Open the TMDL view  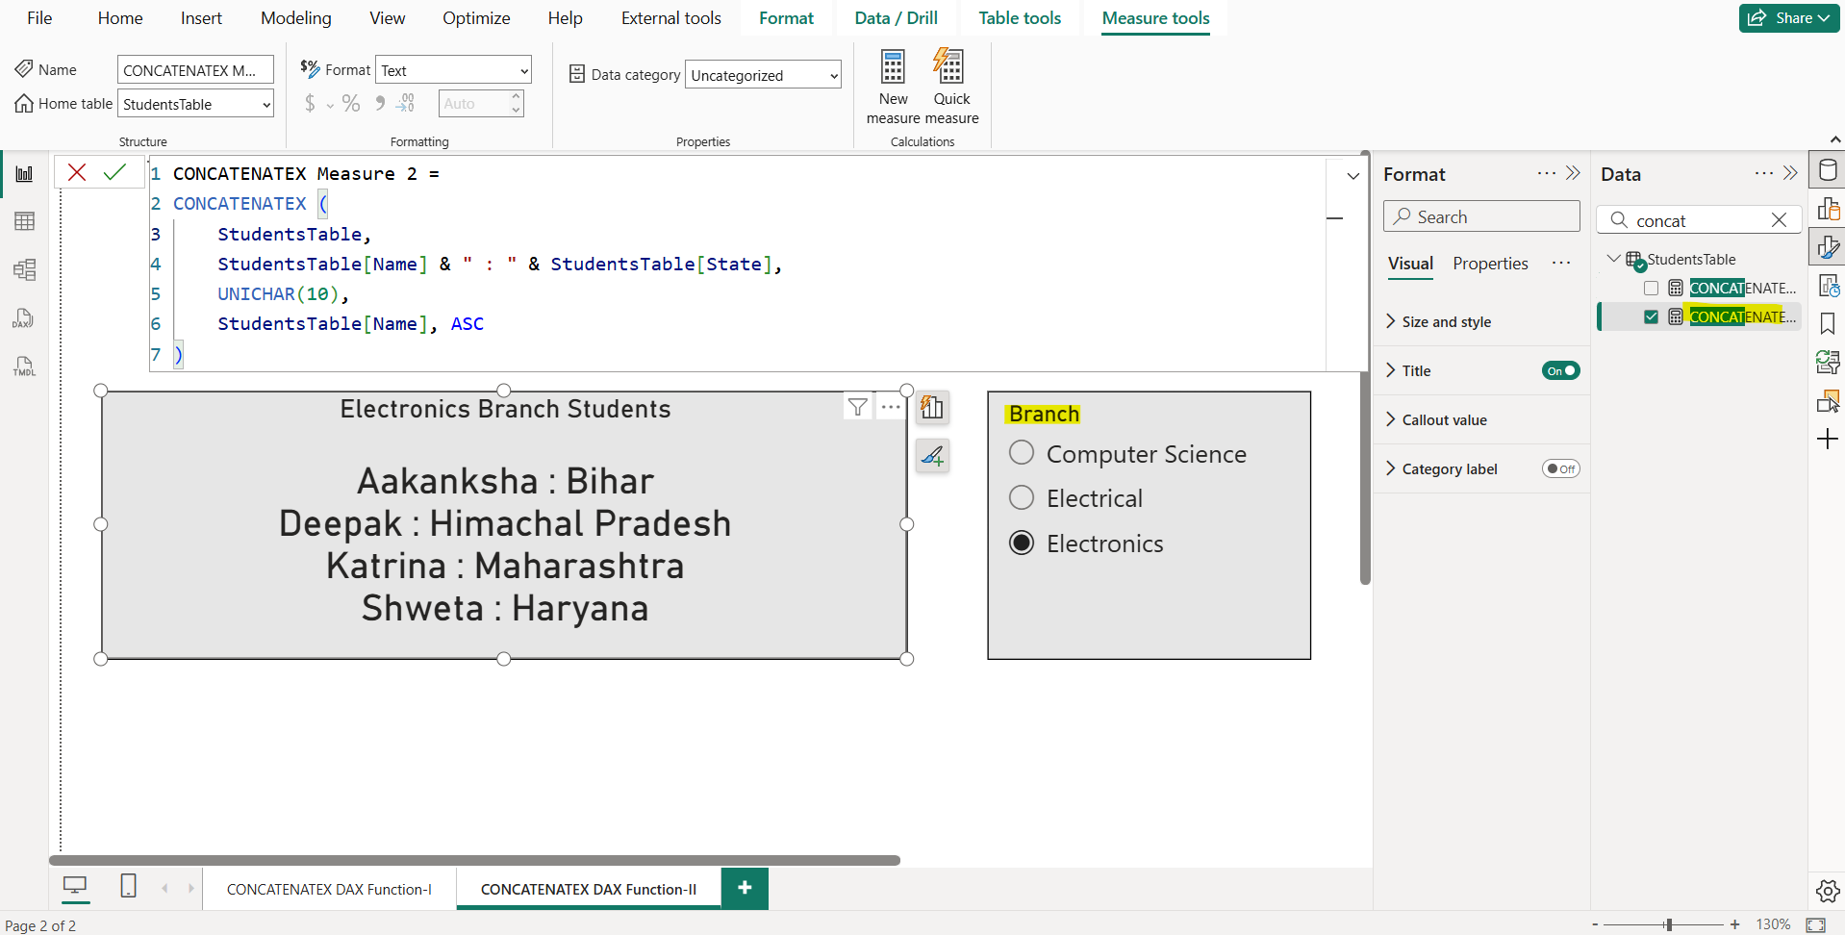coord(24,366)
